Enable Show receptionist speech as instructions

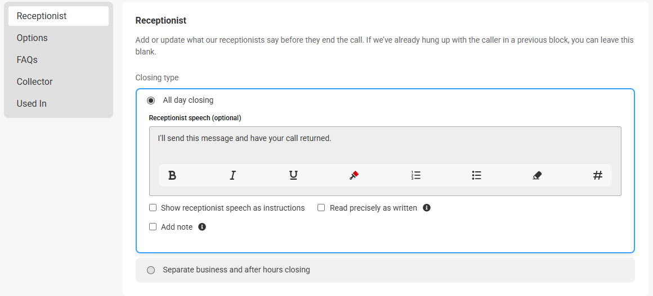click(x=153, y=207)
